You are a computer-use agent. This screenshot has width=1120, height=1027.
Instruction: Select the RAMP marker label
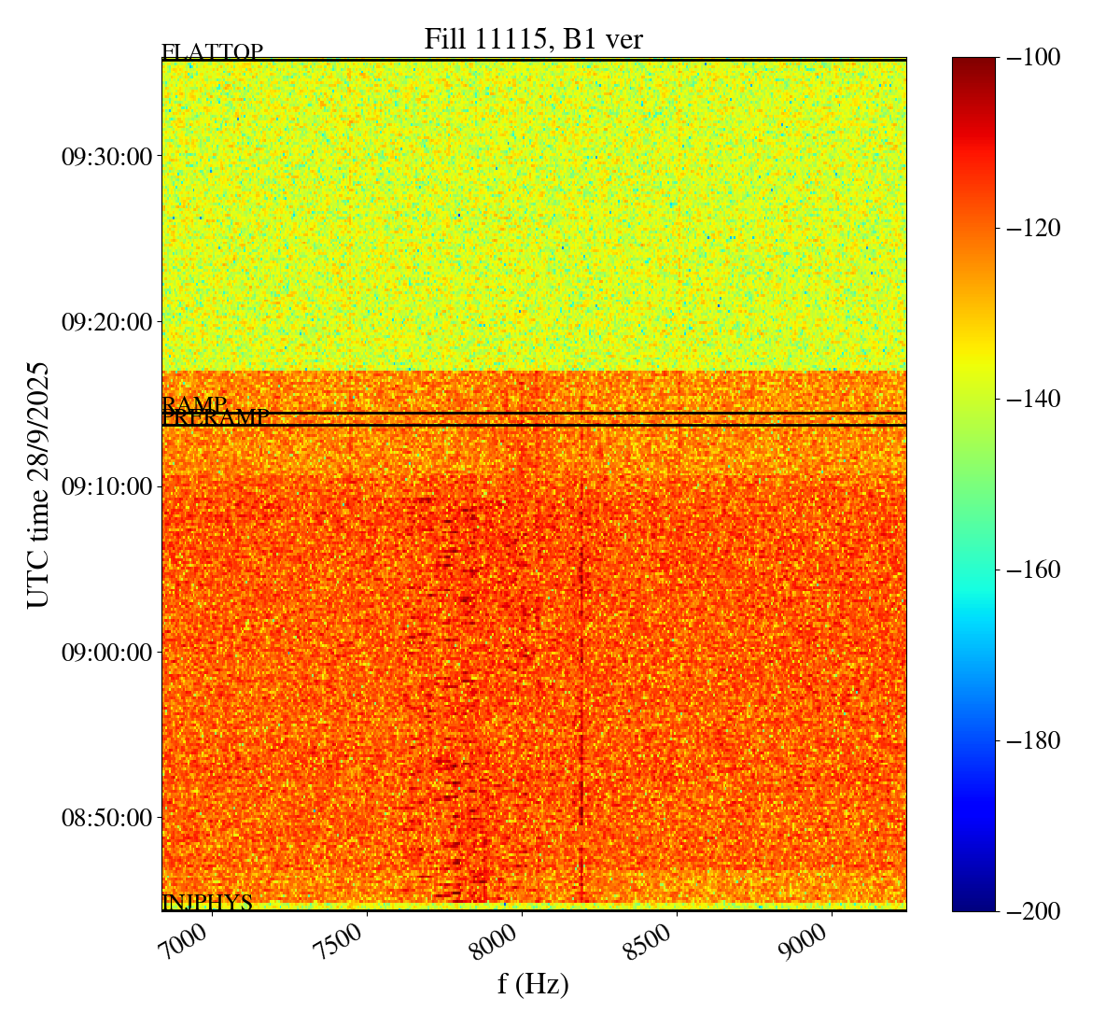point(194,404)
